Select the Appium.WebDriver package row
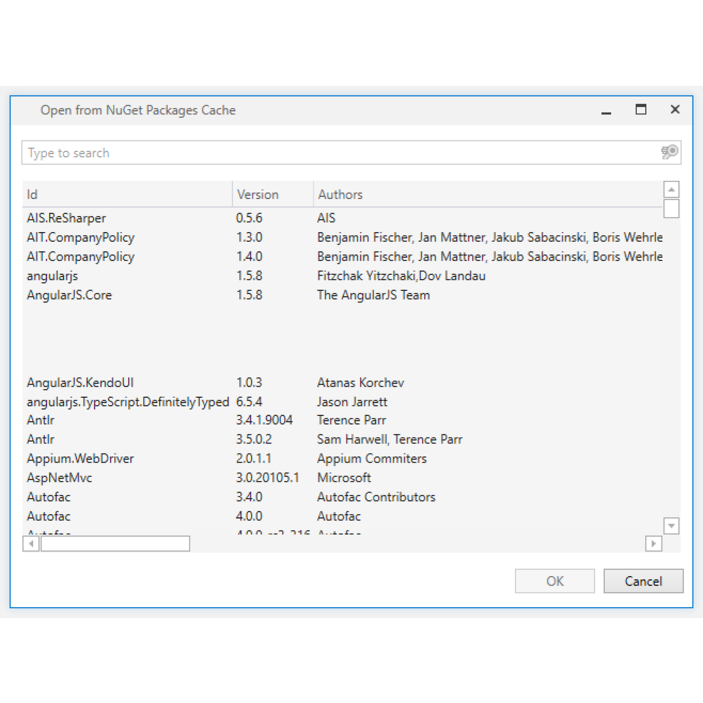The image size is (703, 703). 343,459
